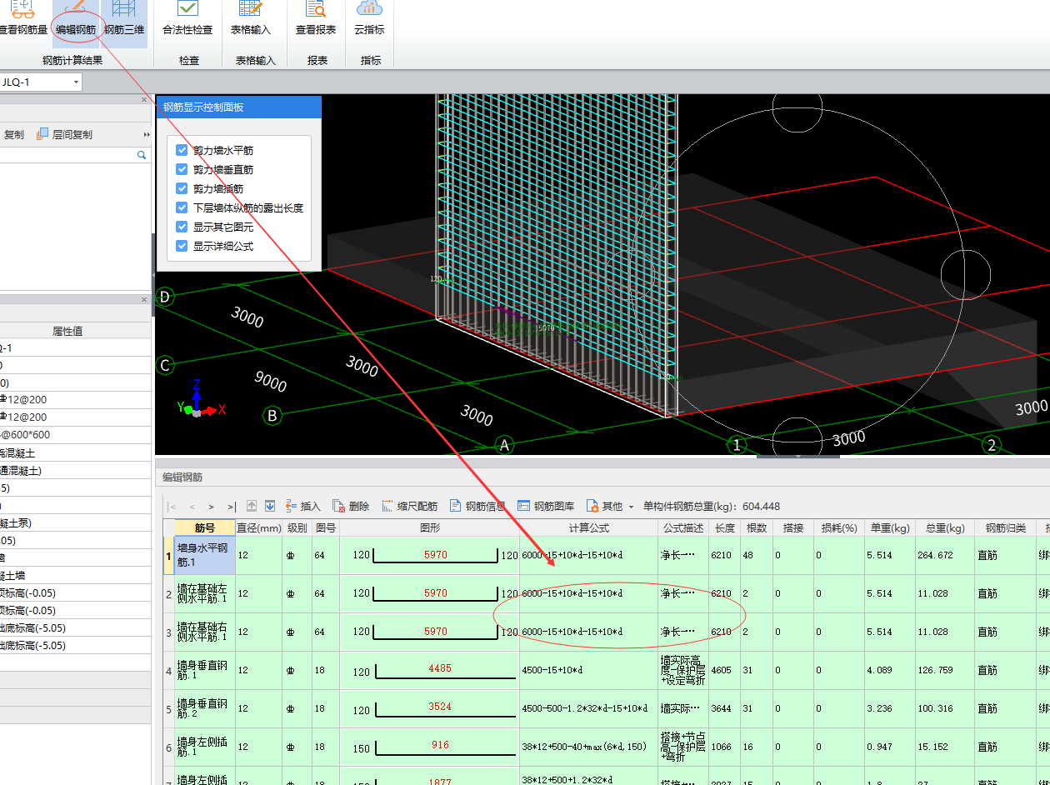Expand the component toolbar overflow chevron
The height and width of the screenshot is (785, 1050).
pyautogui.click(x=147, y=134)
